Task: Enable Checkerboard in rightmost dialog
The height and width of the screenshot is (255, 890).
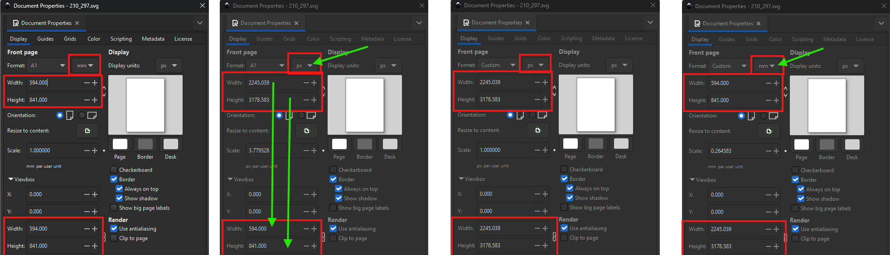Action: click(795, 170)
